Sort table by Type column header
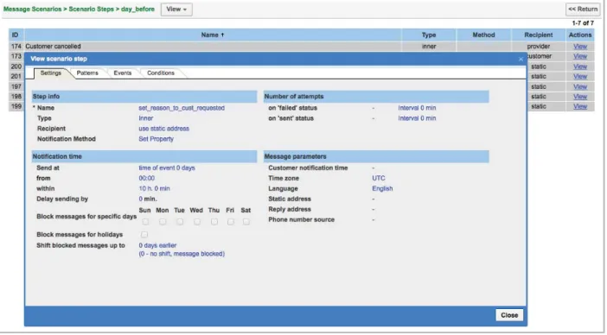607x335 pixels. [429, 35]
